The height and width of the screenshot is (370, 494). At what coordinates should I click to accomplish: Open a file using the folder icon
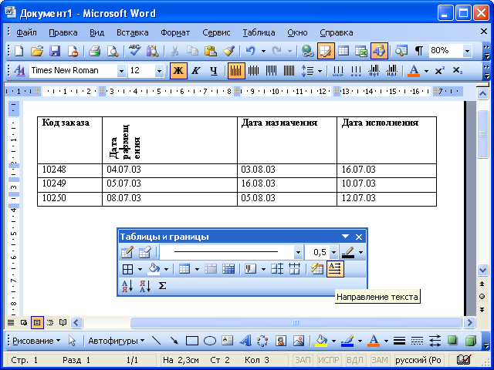tap(37, 51)
